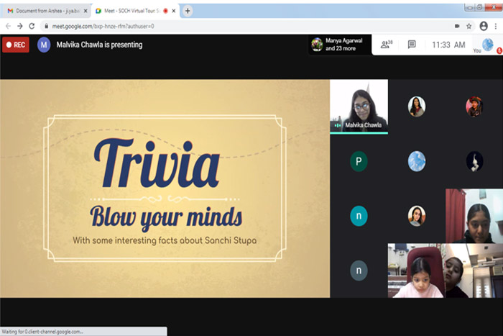Viewport: 503px width, 336px height.
Task: Click the green P participant avatar tile
Action: click(359, 162)
